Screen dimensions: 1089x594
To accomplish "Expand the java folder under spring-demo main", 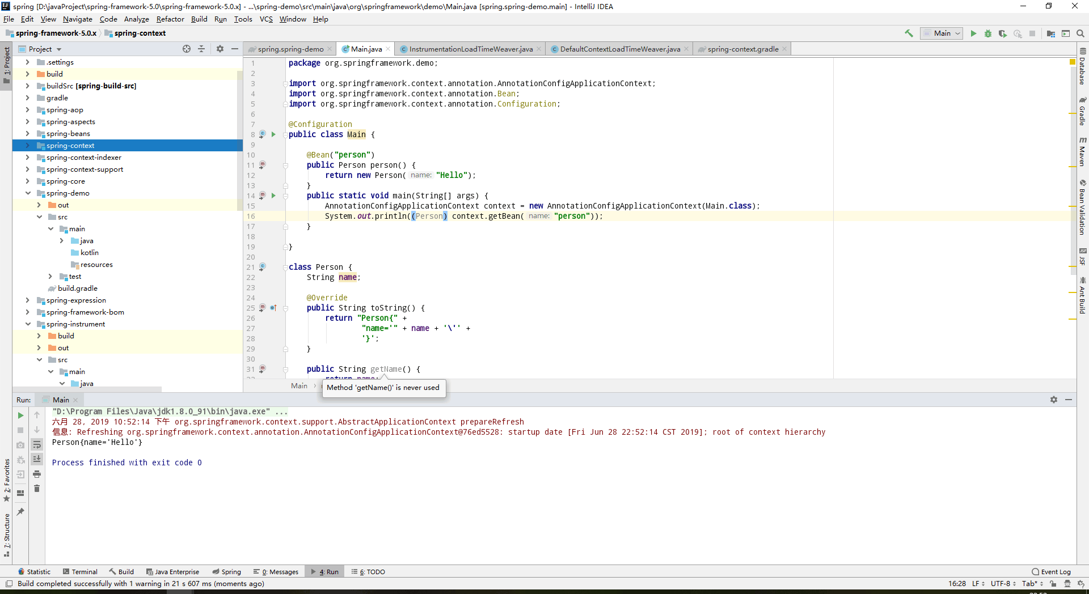I will [x=61, y=241].
